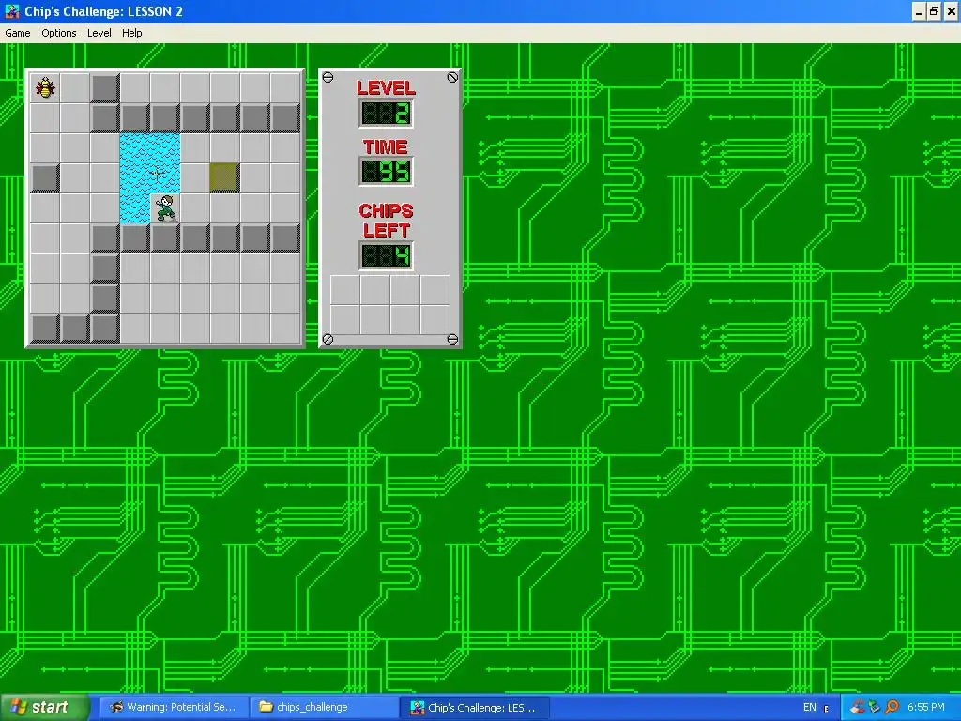Open the Level menu

[x=99, y=33]
